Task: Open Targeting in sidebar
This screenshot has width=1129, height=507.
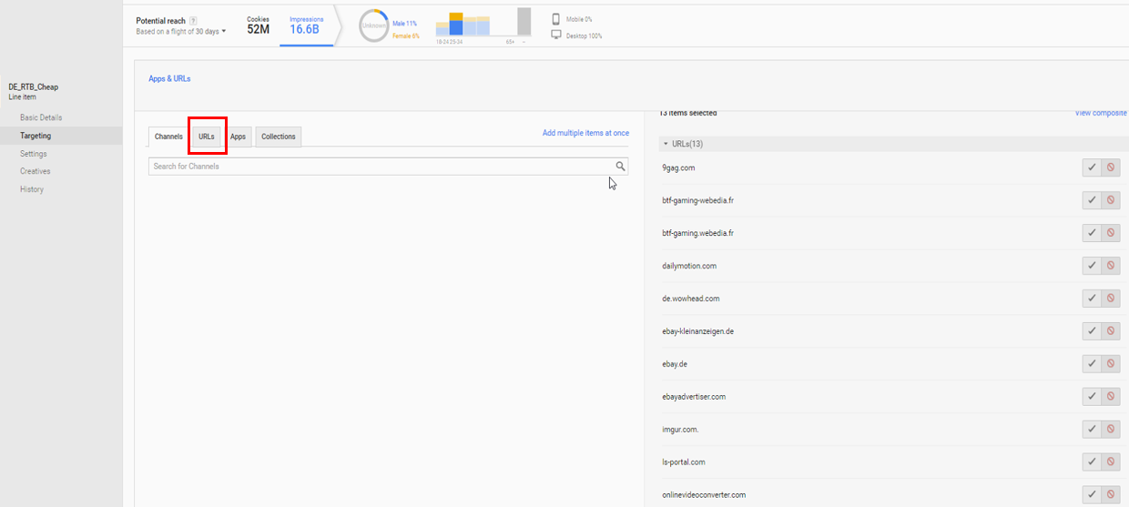Action: [x=36, y=136]
